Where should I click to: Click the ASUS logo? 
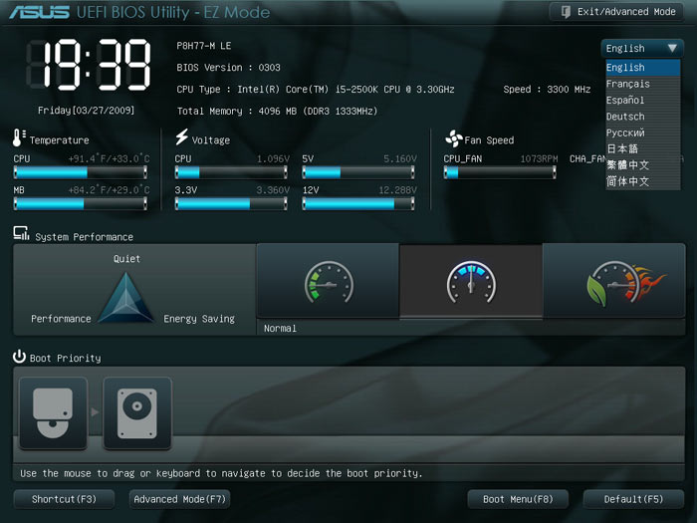tap(39, 12)
